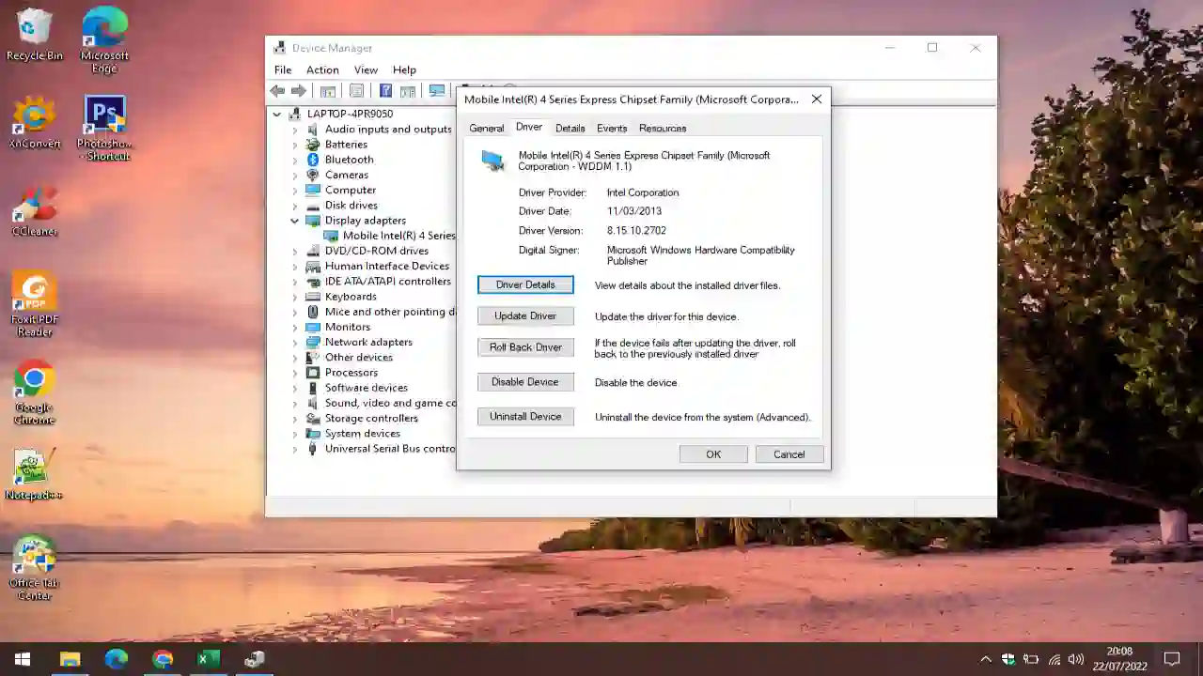Go back with the Device Manager toolbar Back arrow
1203x676 pixels.
point(277,91)
